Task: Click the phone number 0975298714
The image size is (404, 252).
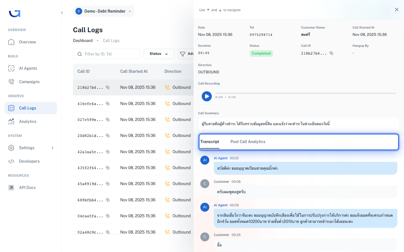Action: (x=261, y=35)
